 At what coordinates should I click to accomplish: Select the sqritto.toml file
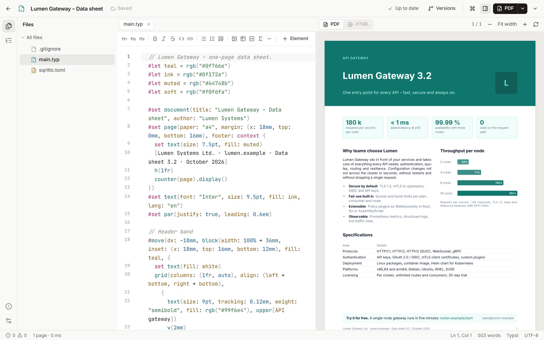click(x=67, y=70)
